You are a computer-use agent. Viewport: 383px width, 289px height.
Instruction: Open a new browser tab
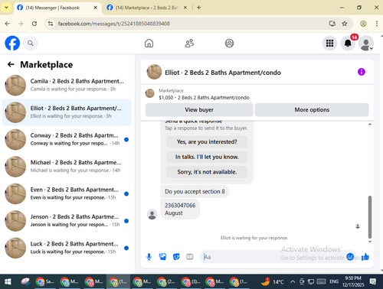pyautogui.click(x=198, y=8)
